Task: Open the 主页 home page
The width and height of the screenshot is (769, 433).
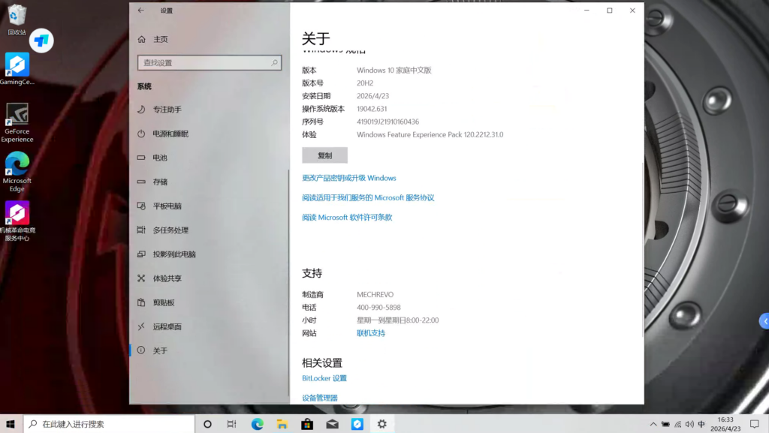Action: tap(160, 39)
